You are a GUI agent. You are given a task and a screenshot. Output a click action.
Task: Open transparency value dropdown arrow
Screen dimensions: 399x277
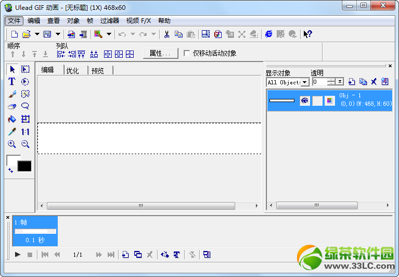(340, 82)
